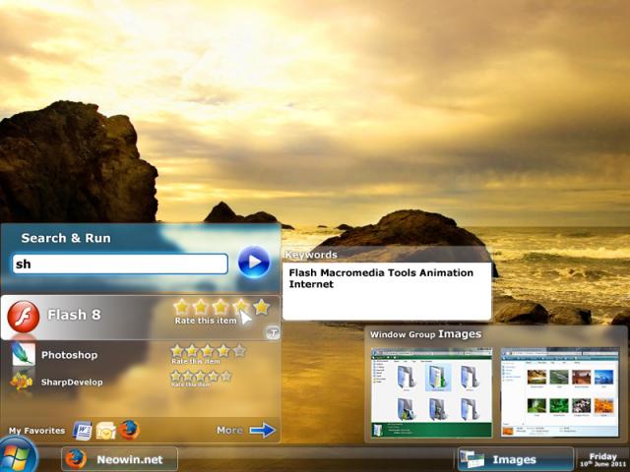This screenshot has height=472, width=630.
Task: Click the Windows Start orb
Action: pyautogui.click(x=18, y=456)
